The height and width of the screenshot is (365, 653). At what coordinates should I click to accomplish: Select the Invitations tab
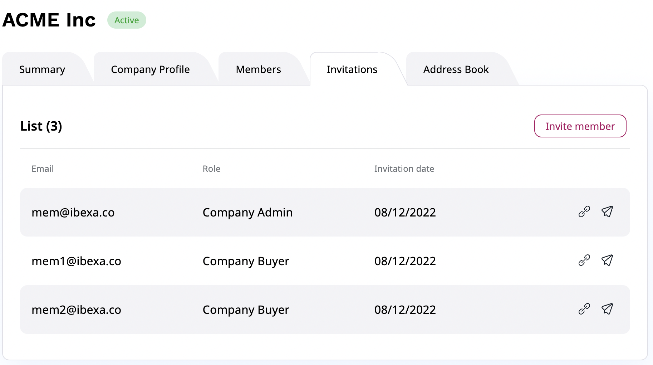[352, 69]
